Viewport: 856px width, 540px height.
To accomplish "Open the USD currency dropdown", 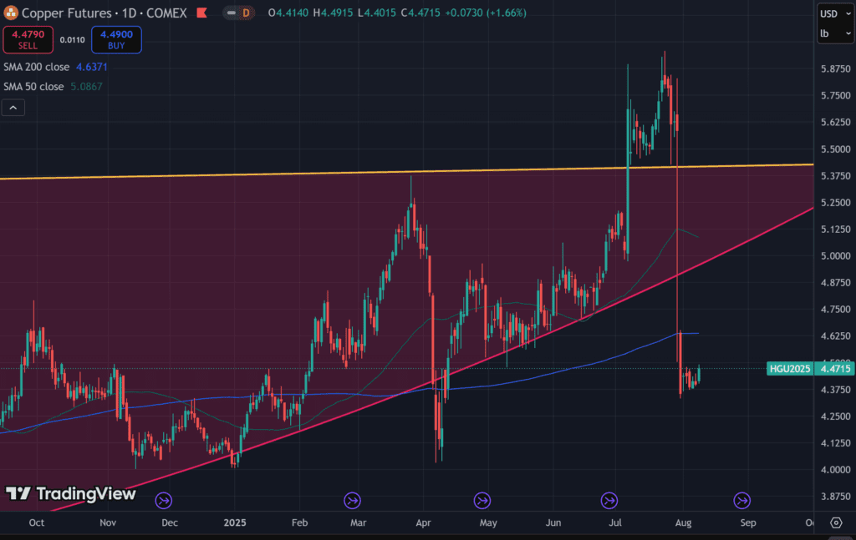I will 834,13.
